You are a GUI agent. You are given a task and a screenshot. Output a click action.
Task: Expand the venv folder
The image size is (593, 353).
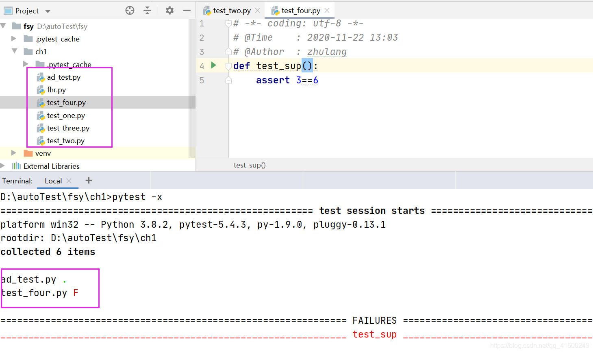tap(14, 153)
